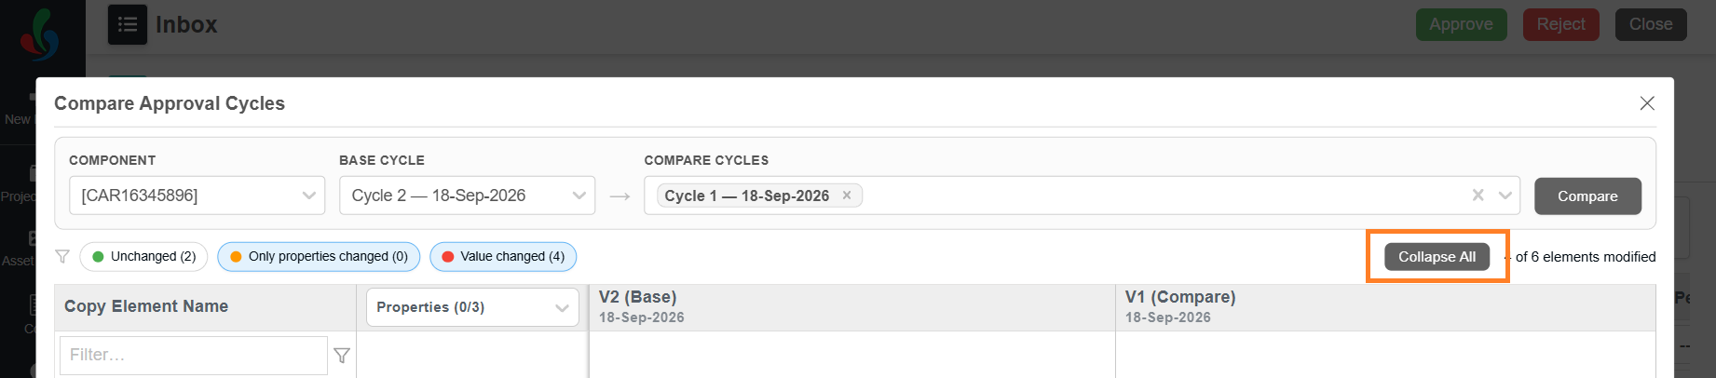Screen dimensions: 1716x378
Task: Click the Inbox list icon
Action: point(128,25)
